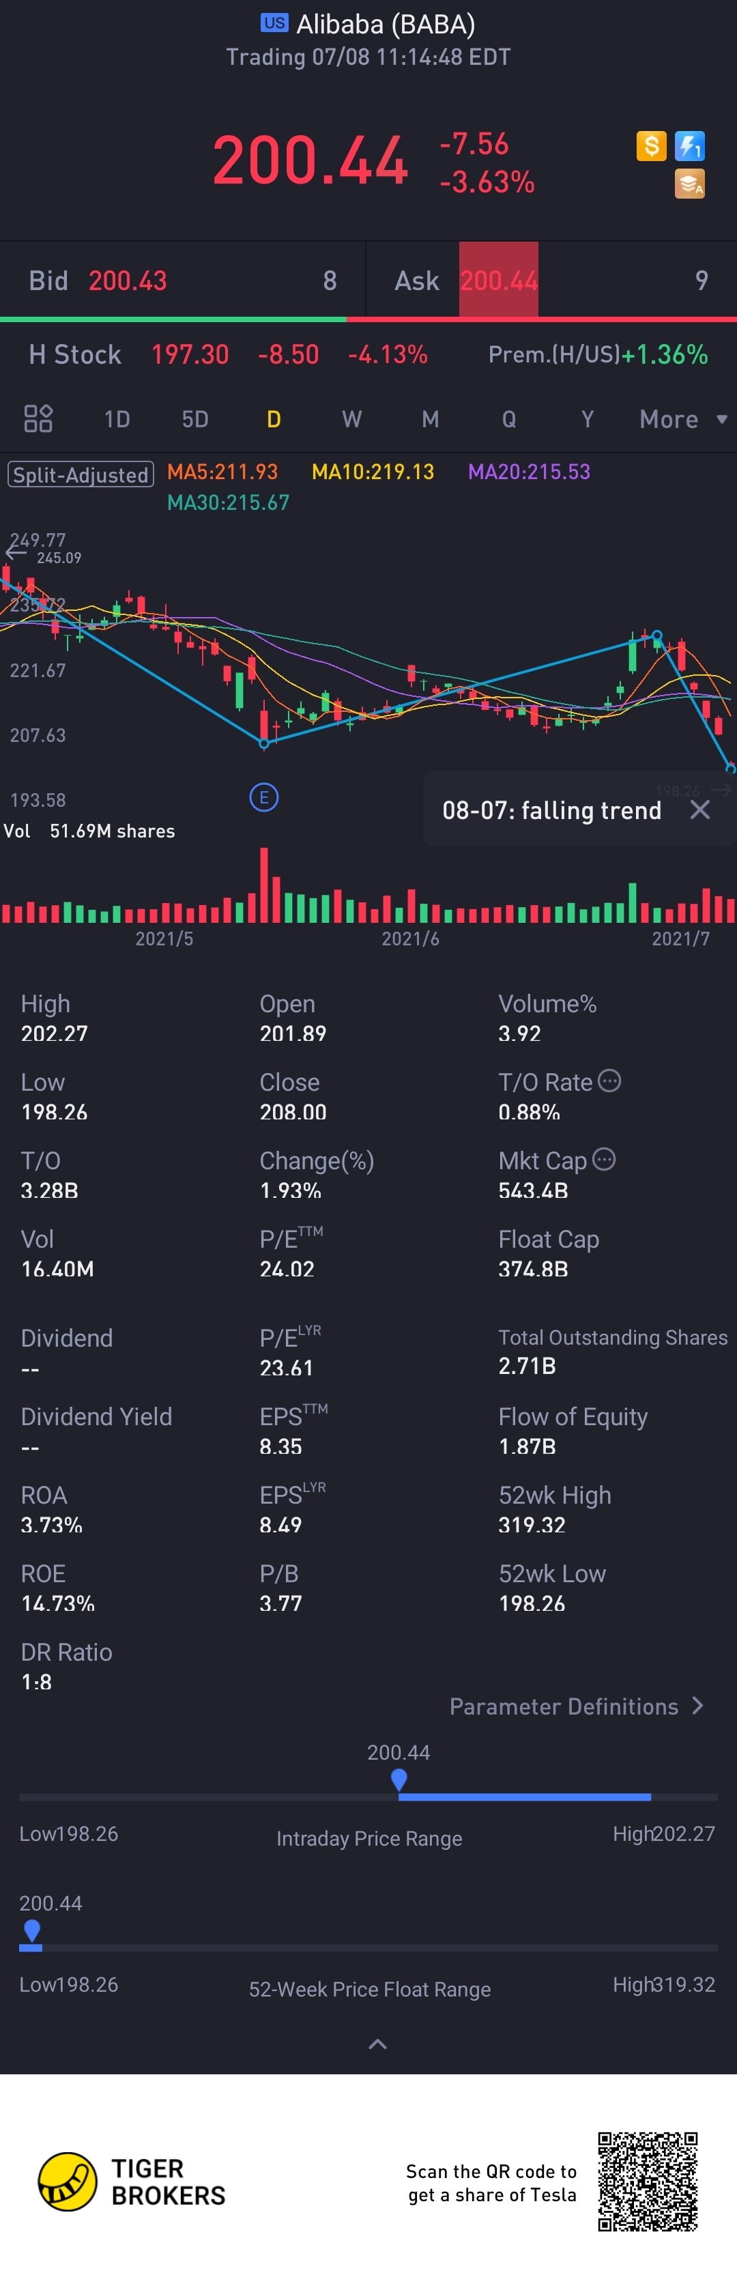Screen dimensions: 737x2290
Task: Tap the earnings 'E' marker on chart
Action: pyautogui.click(x=264, y=797)
